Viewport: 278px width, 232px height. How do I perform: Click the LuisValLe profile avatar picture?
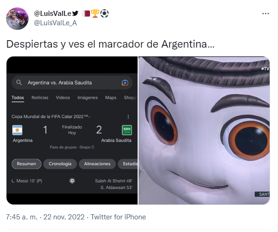17,19
